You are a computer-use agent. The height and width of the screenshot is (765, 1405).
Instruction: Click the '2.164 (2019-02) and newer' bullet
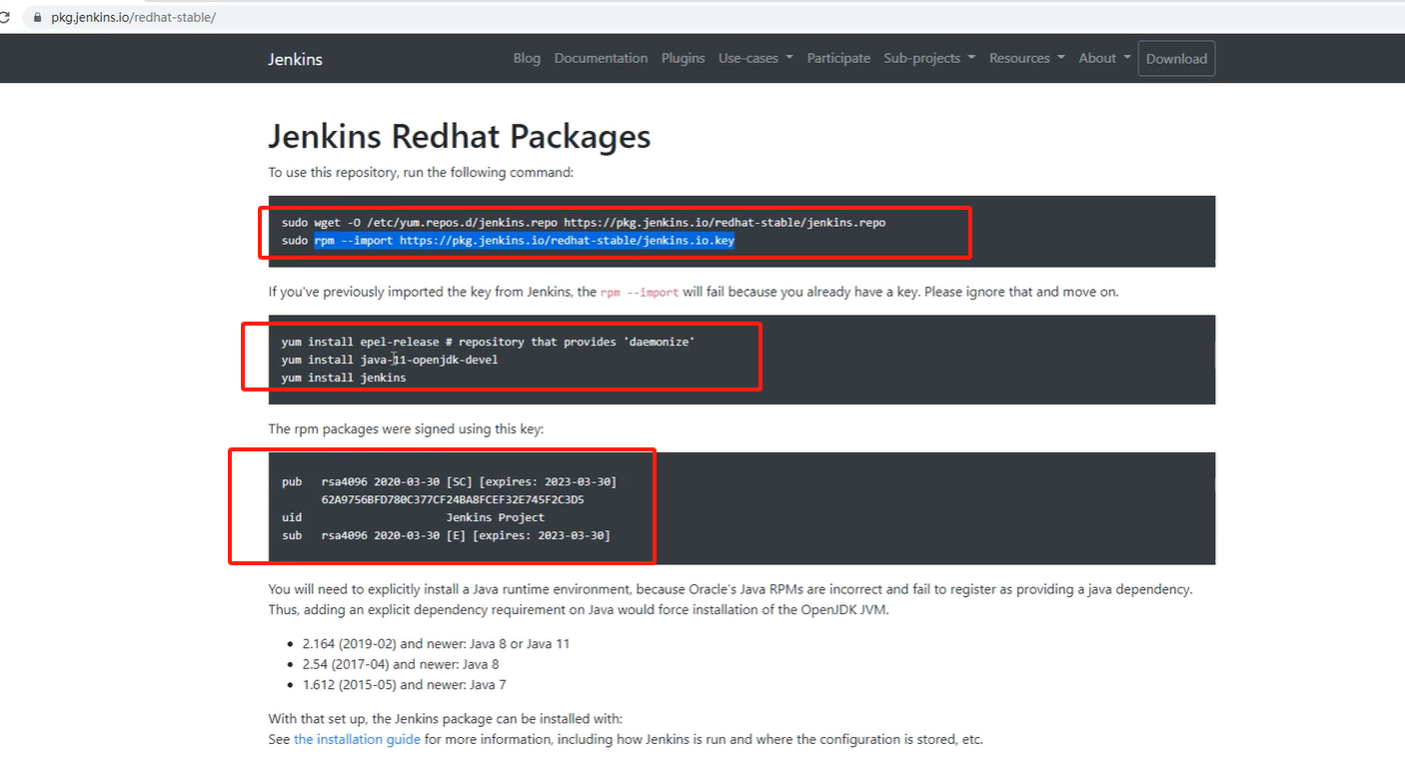point(436,644)
